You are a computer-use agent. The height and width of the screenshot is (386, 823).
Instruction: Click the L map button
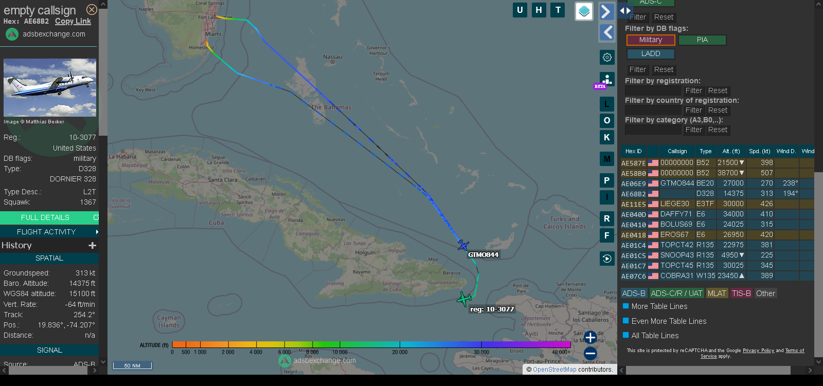(607, 104)
